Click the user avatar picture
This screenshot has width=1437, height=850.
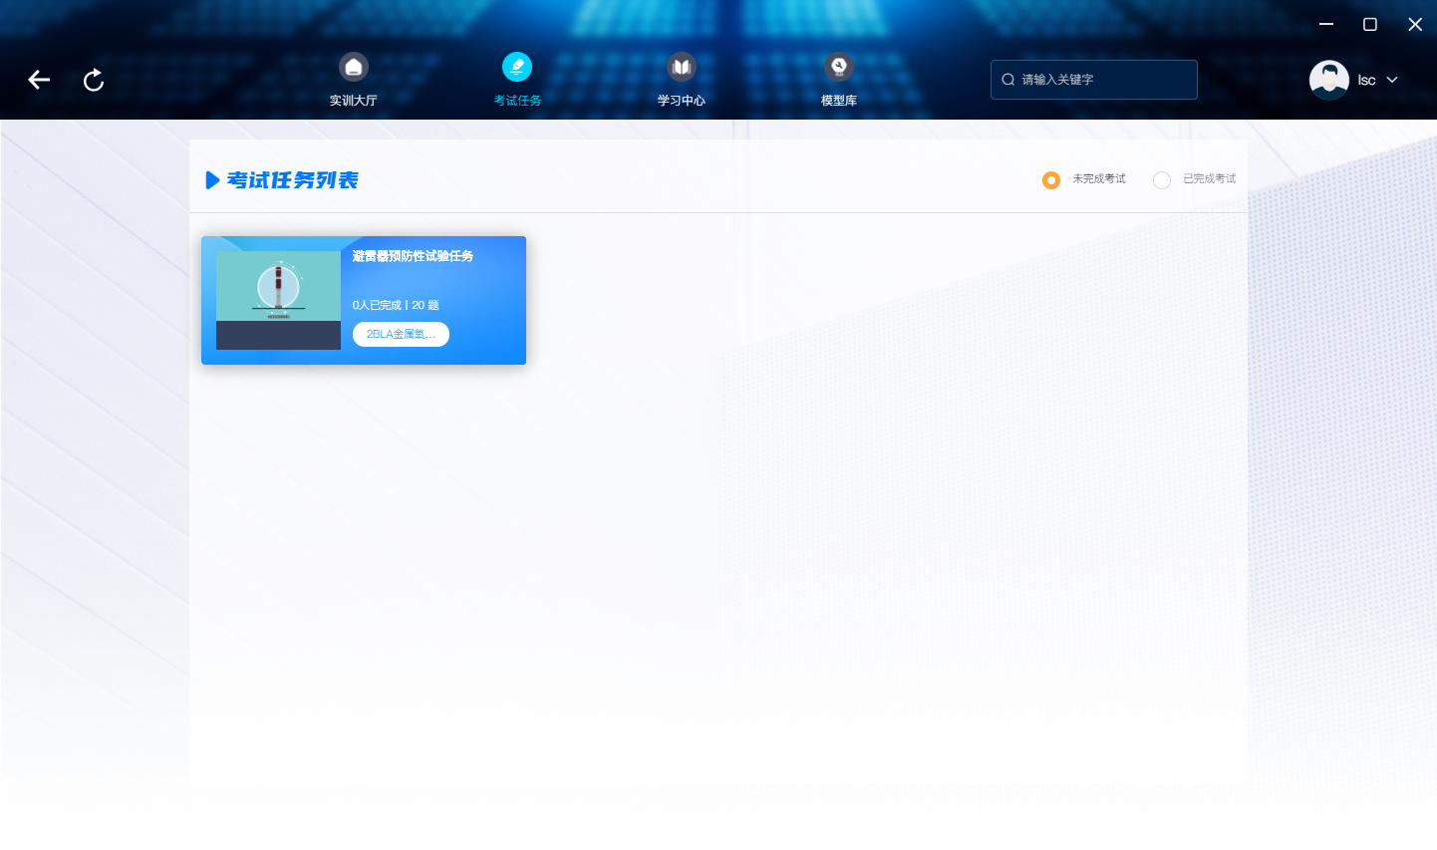pyautogui.click(x=1329, y=80)
